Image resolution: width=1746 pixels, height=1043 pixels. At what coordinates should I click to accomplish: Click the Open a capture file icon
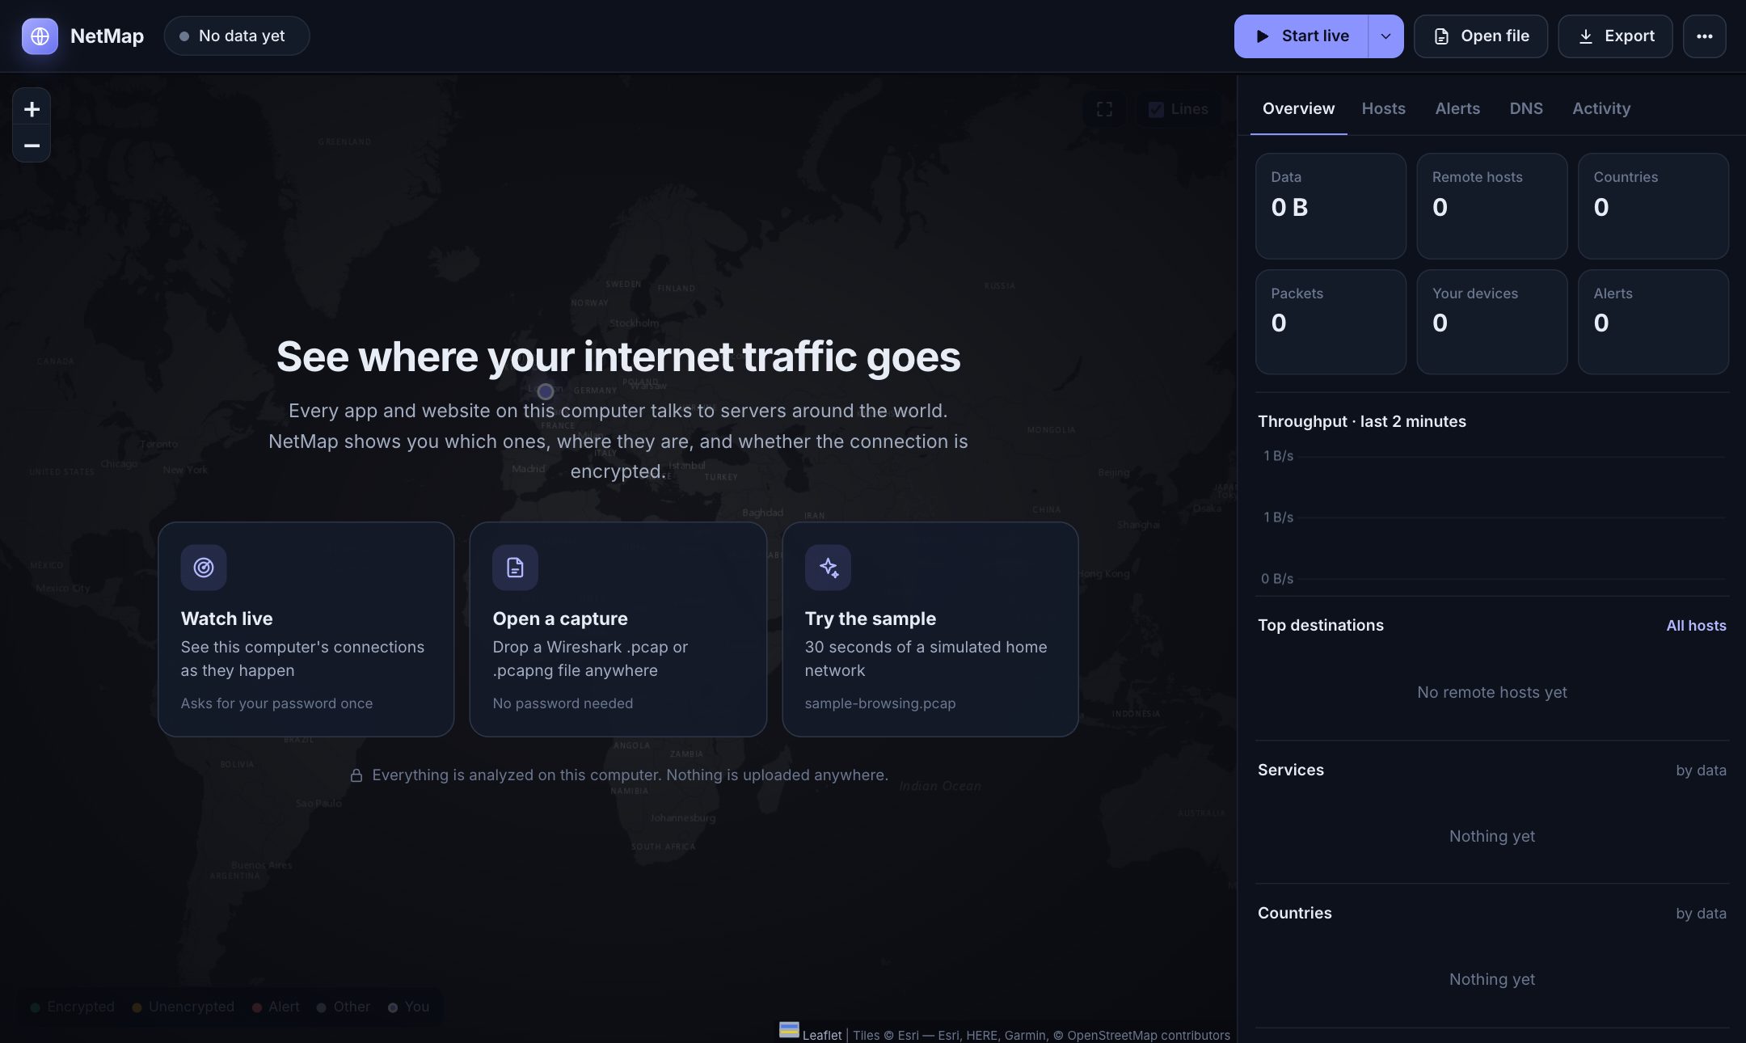pyautogui.click(x=515, y=568)
